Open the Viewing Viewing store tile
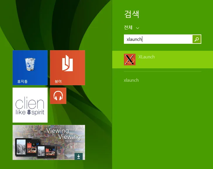213x169 pixels. (49, 142)
